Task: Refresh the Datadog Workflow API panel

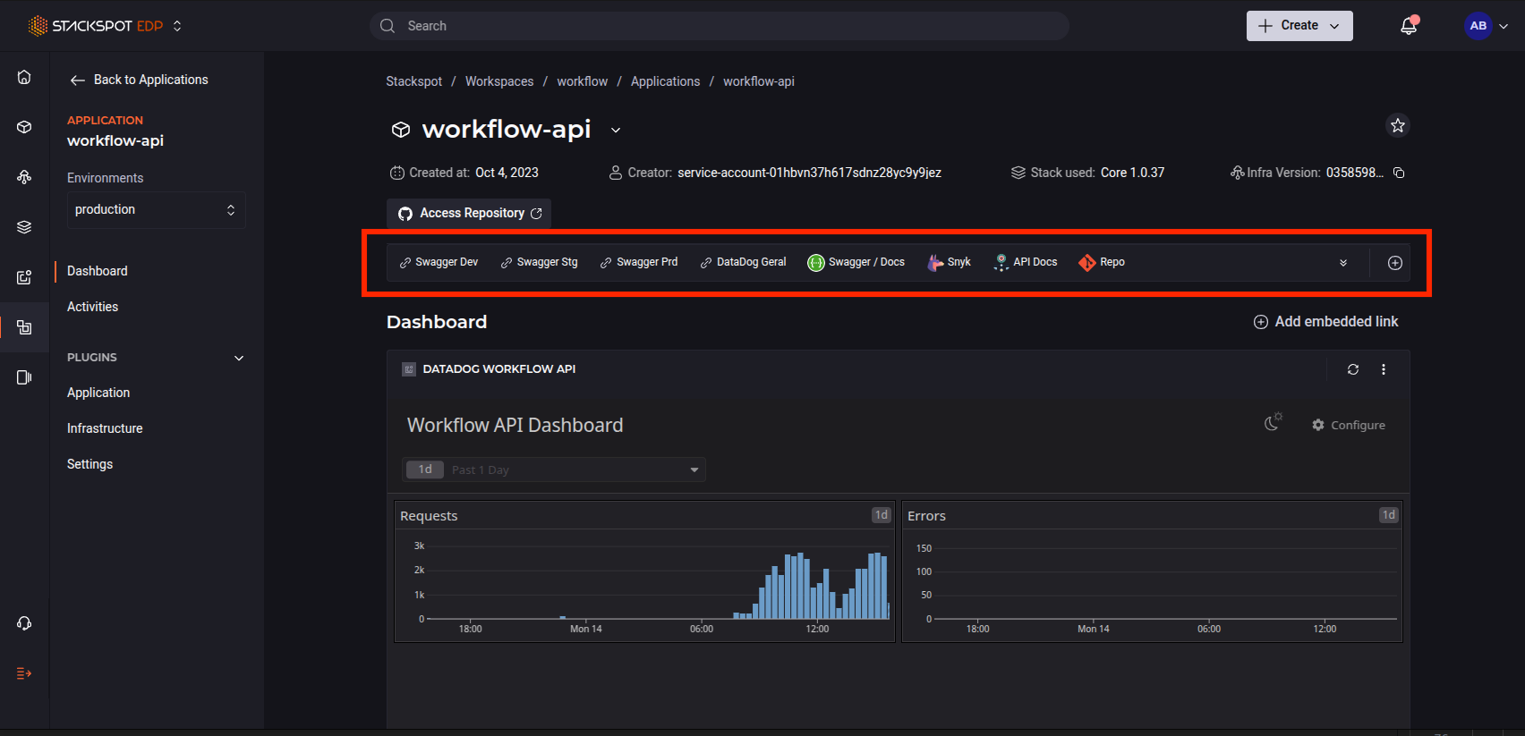Action: 1353,369
